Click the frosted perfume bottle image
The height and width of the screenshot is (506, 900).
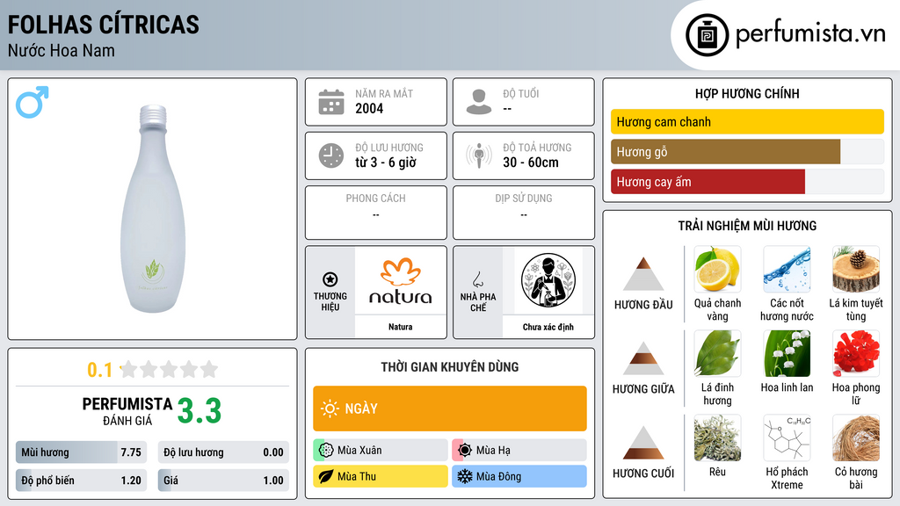(153, 209)
